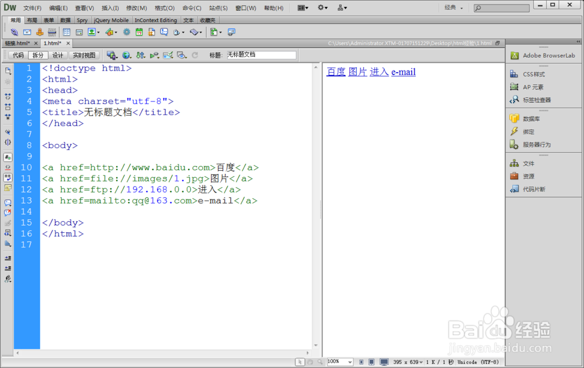Open the Extend Dreamweaver gear menu
584x368 pixels.
(322, 8)
